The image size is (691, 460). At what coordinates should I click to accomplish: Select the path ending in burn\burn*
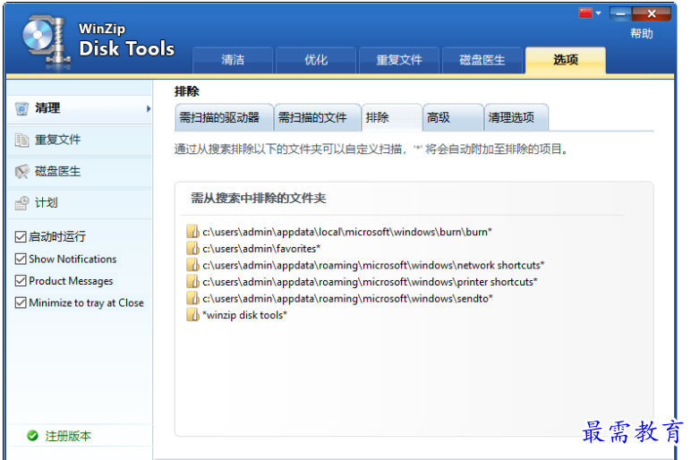click(347, 232)
